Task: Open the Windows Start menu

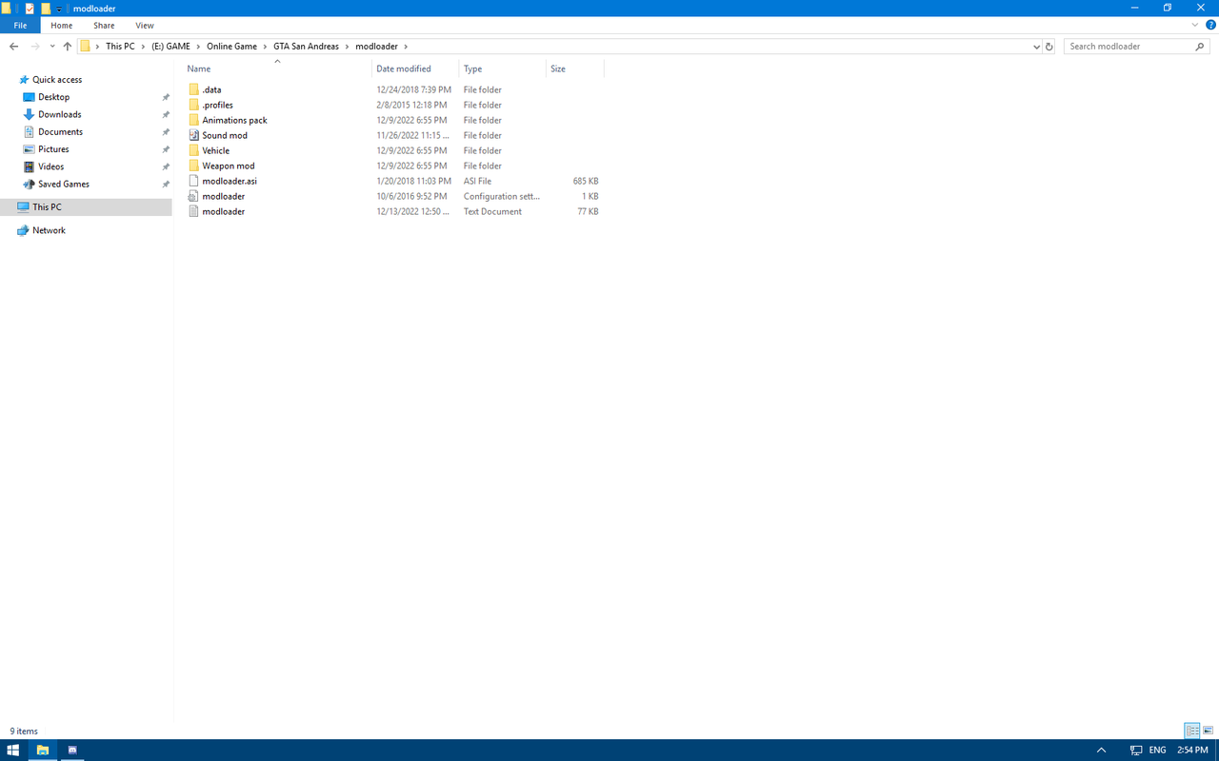Action: click(x=13, y=750)
